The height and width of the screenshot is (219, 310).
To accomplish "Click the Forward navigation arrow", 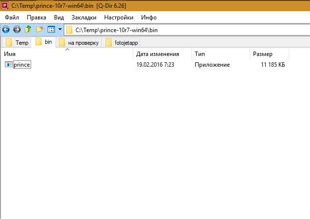I will pos(17,30).
